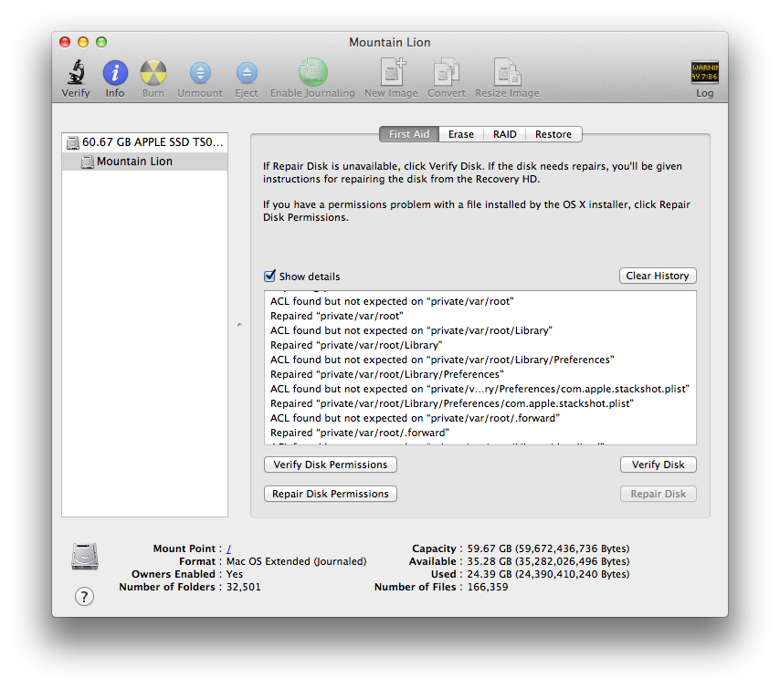Click the Eject toolbar icon

pyautogui.click(x=247, y=73)
